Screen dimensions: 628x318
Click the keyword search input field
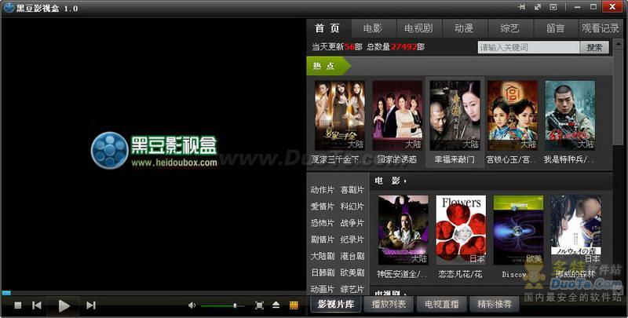coord(528,47)
